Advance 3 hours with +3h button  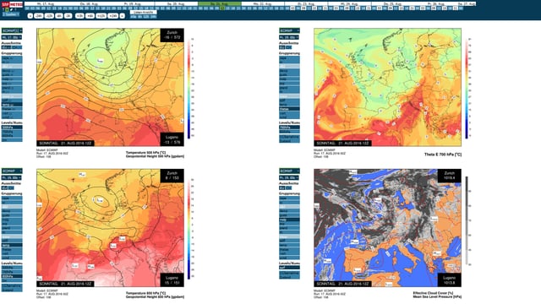point(79,16)
